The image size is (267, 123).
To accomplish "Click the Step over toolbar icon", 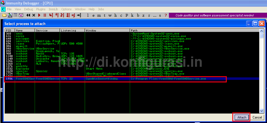I will click(57, 15).
